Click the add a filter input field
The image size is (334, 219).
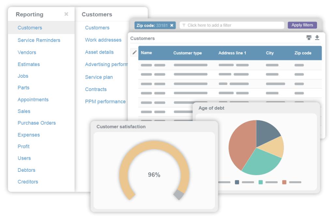[x=232, y=25]
